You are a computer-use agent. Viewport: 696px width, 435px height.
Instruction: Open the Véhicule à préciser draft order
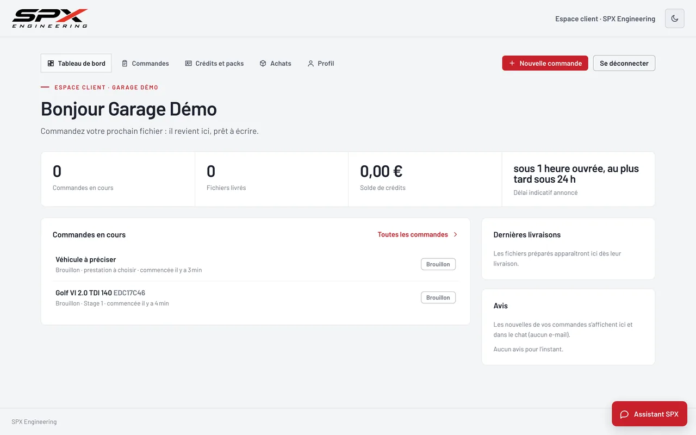click(256, 264)
